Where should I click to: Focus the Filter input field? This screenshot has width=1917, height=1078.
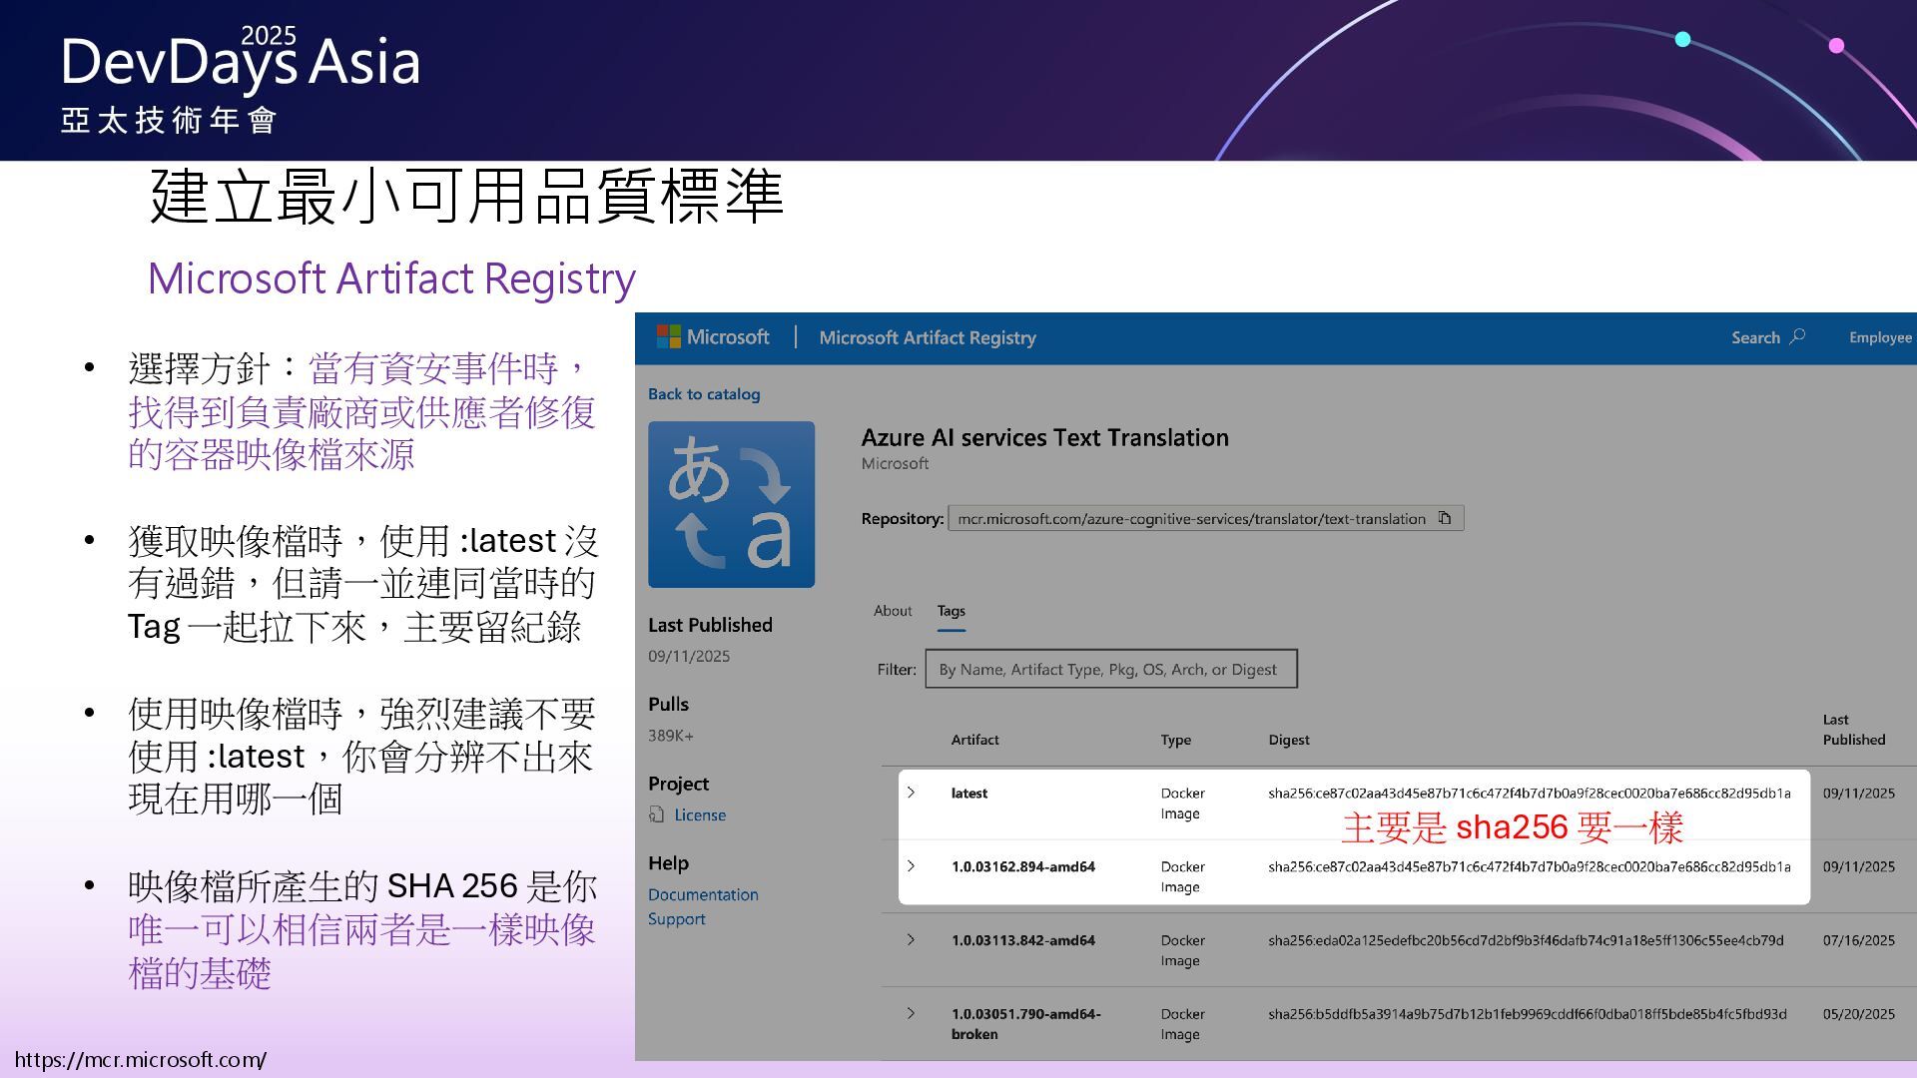coord(1111,669)
